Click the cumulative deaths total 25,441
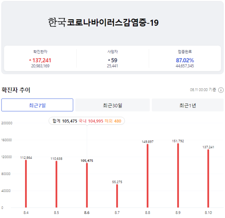This screenshot has width=225, height=218. [x=112, y=66]
